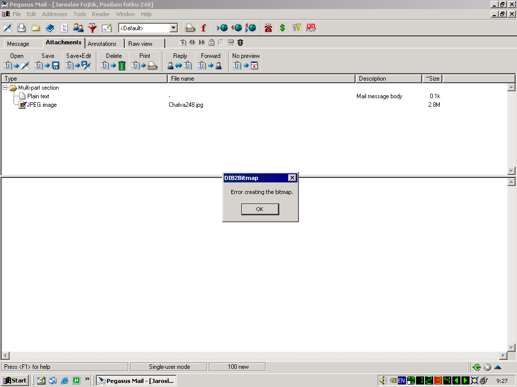517x387 pixels.
Task: Open the new mail folder envelope icon
Action: 21,28
